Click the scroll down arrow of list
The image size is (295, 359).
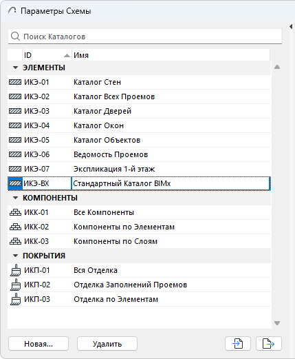click(x=277, y=323)
